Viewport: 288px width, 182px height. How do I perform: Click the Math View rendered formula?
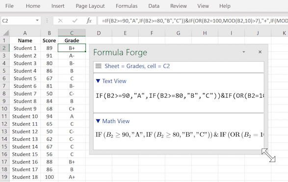click(180, 135)
